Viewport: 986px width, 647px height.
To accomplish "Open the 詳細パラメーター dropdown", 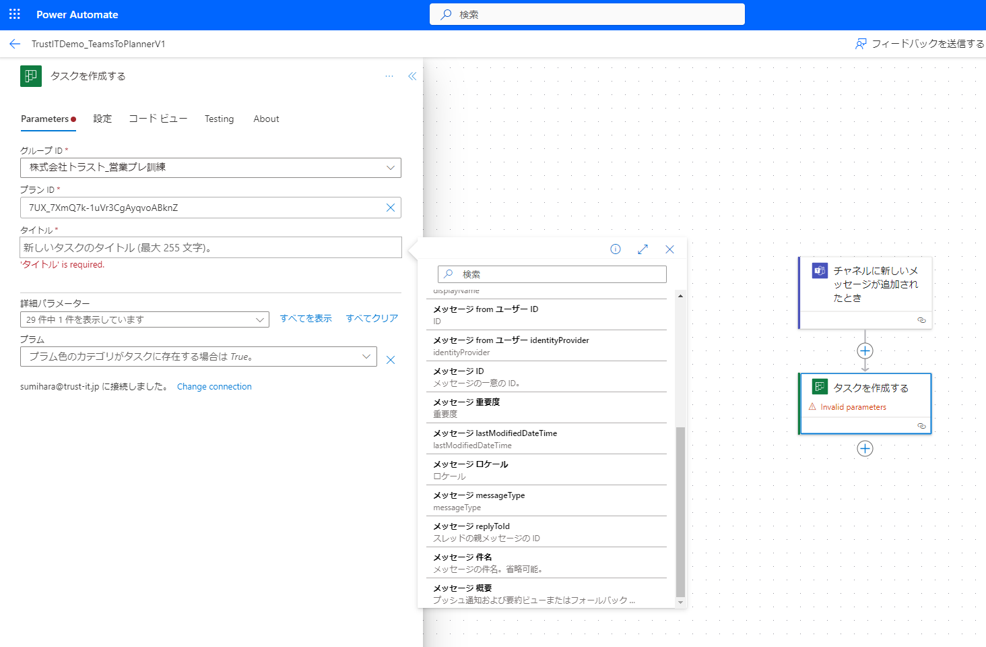I will tap(145, 319).
